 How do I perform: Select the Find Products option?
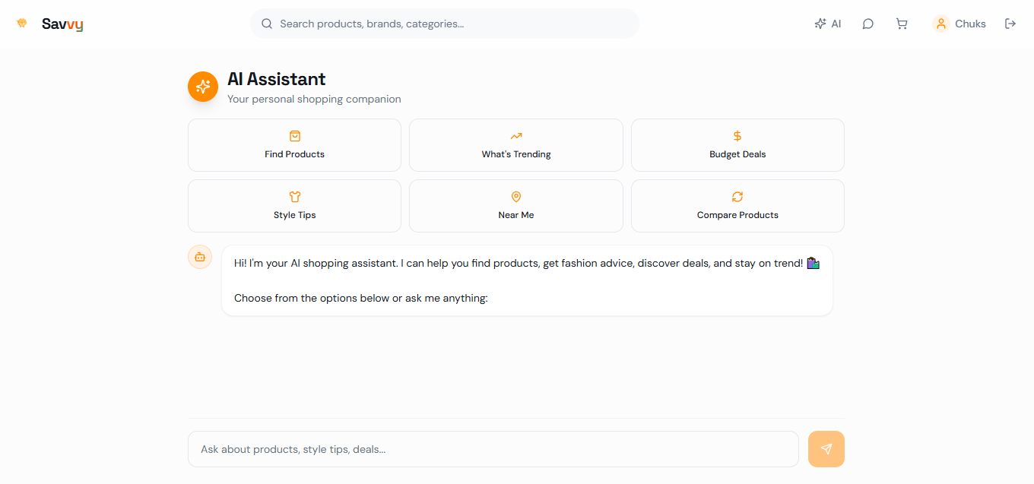coord(294,145)
